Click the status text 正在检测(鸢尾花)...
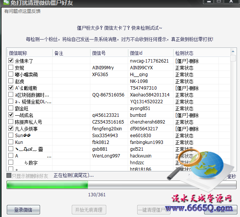The width and height of the screenshot is (240, 217). coord(73,176)
